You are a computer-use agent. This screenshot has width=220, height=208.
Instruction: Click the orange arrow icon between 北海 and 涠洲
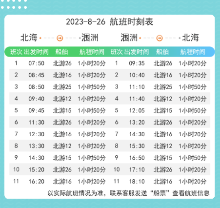point(60,38)
